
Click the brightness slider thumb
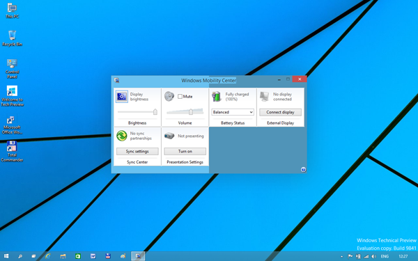[155, 112]
